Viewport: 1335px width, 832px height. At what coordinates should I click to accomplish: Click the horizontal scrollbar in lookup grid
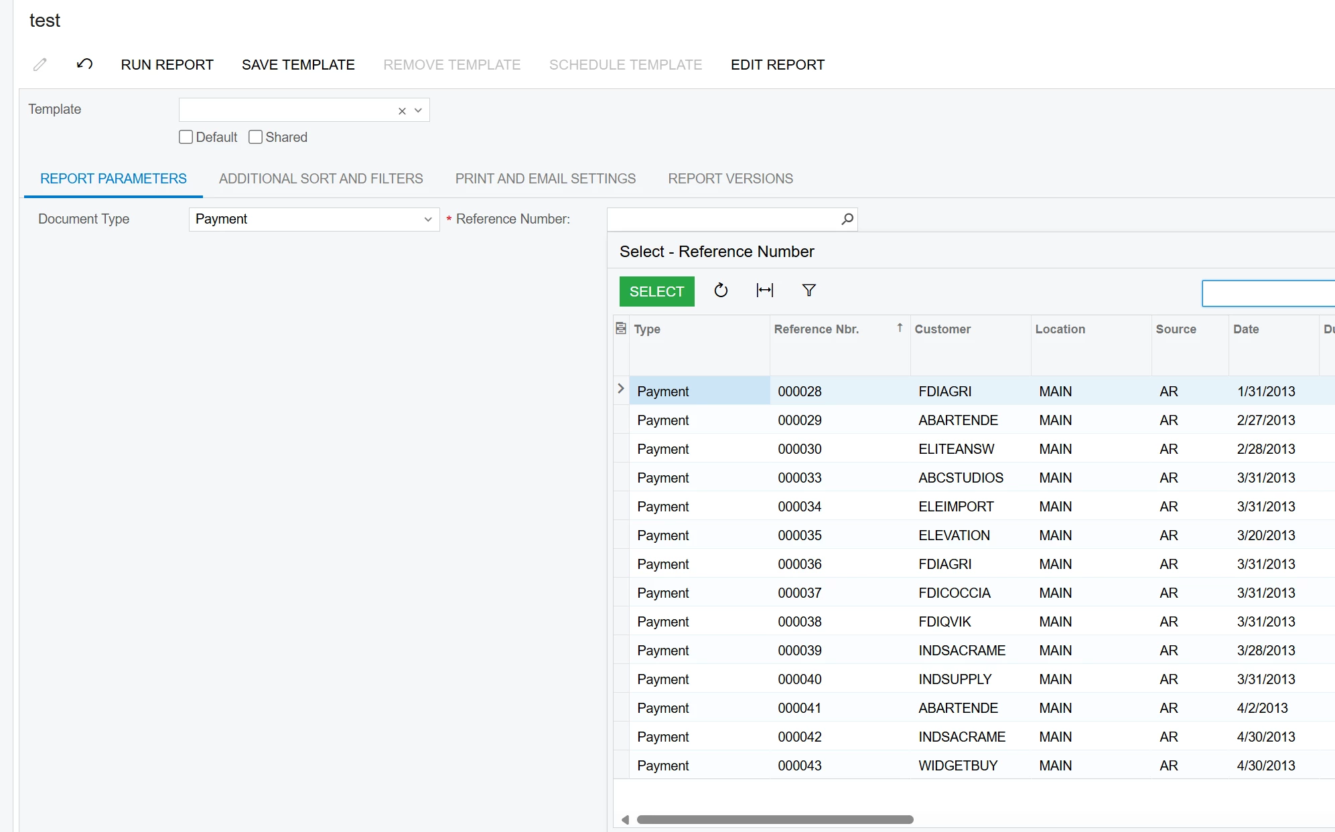click(774, 820)
